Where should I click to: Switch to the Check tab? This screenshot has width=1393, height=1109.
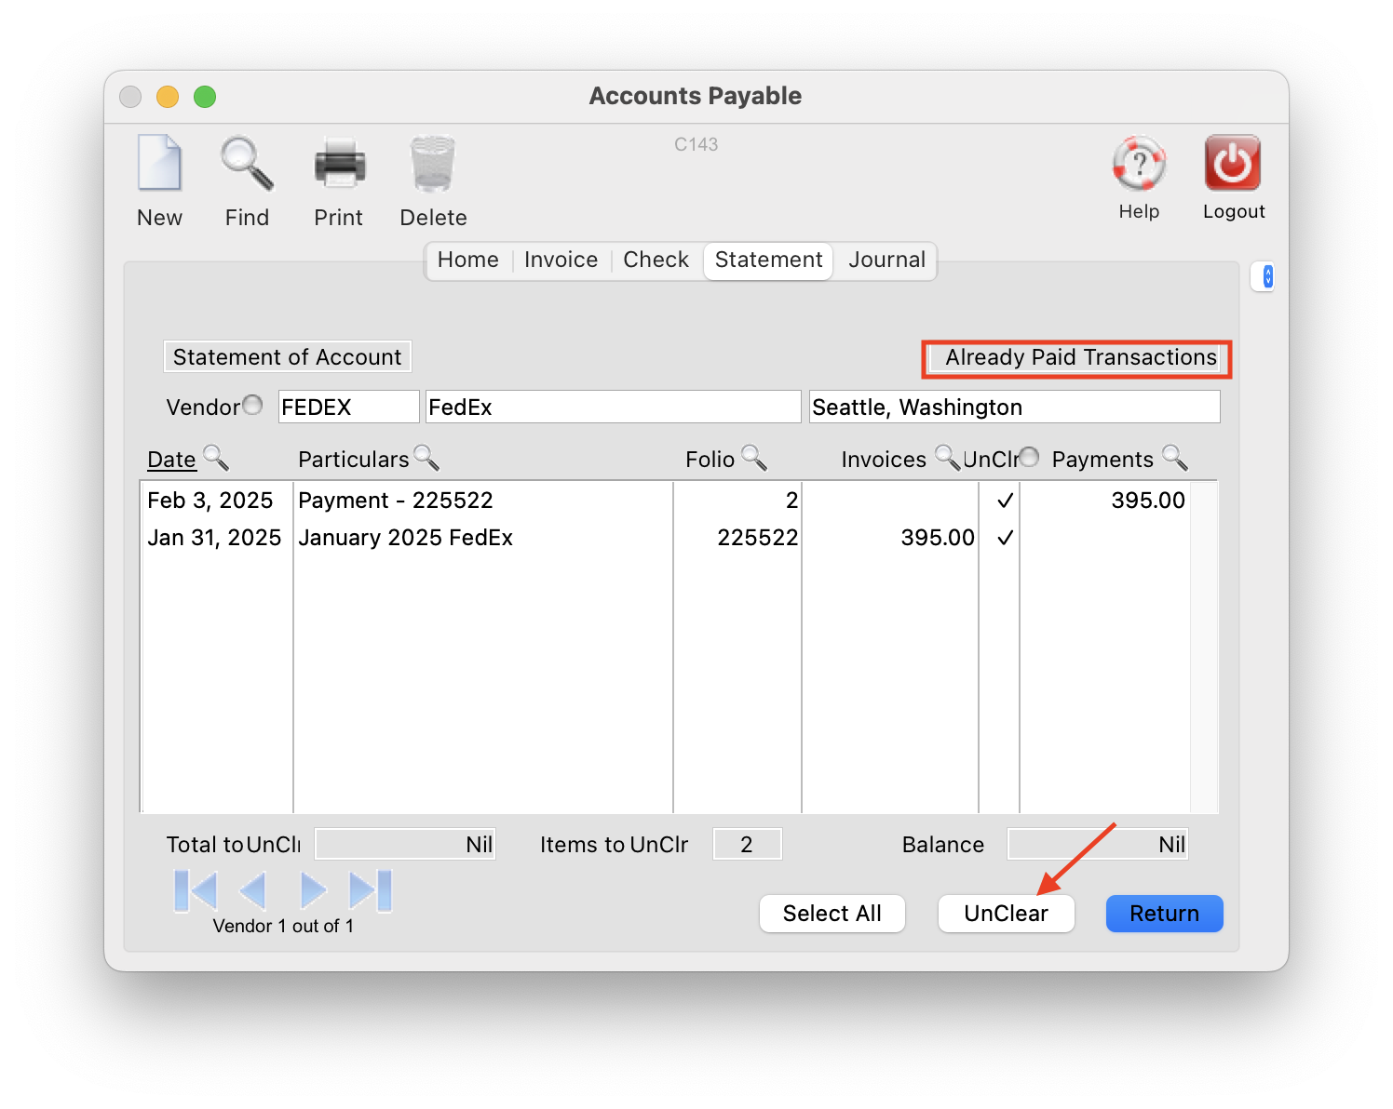(656, 261)
